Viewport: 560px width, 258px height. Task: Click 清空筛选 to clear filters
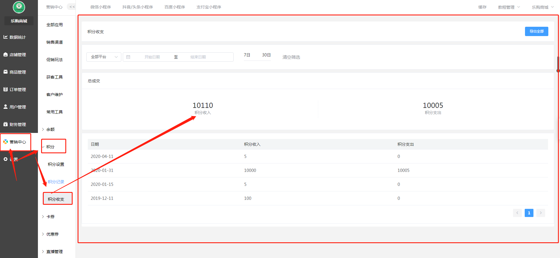pyautogui.click(x=291, y=57)
